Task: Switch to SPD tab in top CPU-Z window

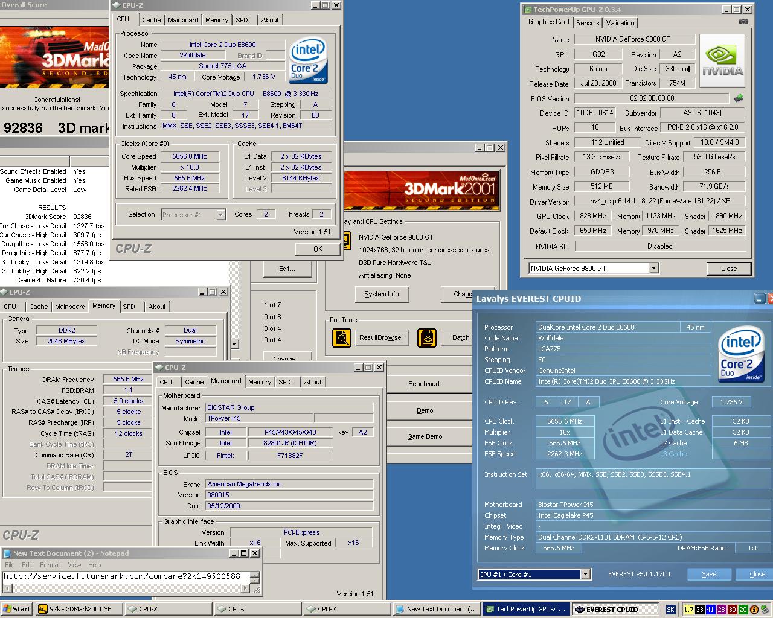Action: (x=242, y=20)
